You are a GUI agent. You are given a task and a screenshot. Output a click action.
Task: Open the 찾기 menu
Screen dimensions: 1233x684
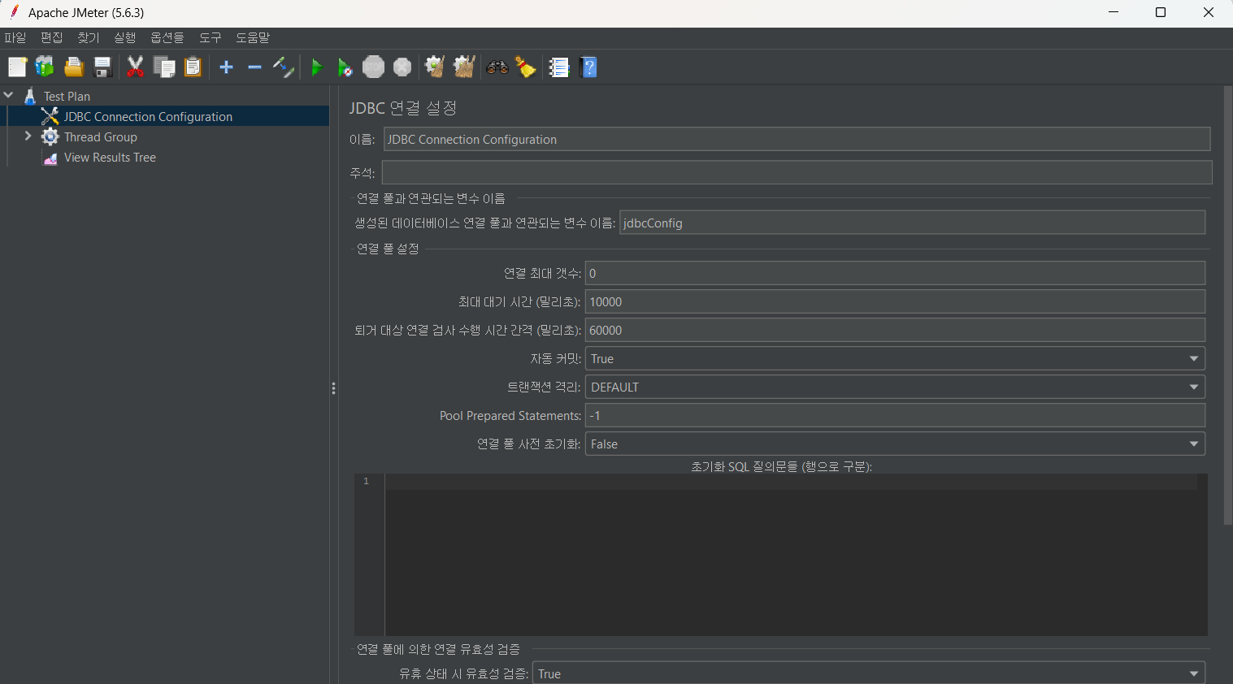(x=89, y=38)
